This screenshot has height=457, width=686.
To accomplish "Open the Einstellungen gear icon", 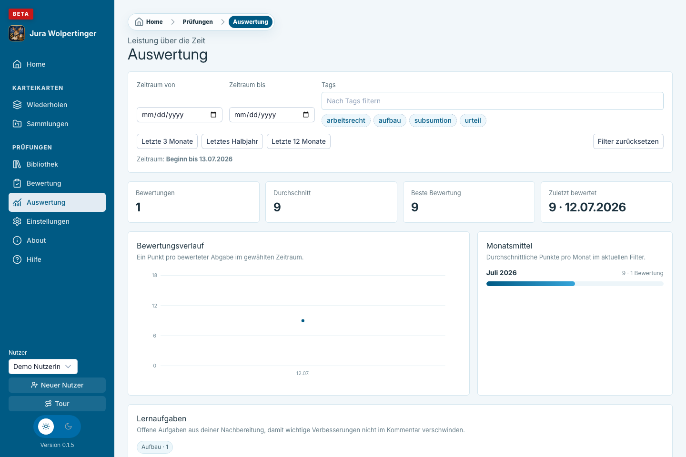I will pyautogui.click(x=17, y=221).
